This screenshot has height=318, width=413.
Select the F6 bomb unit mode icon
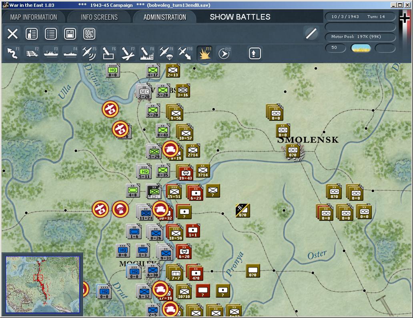(108, 53)
